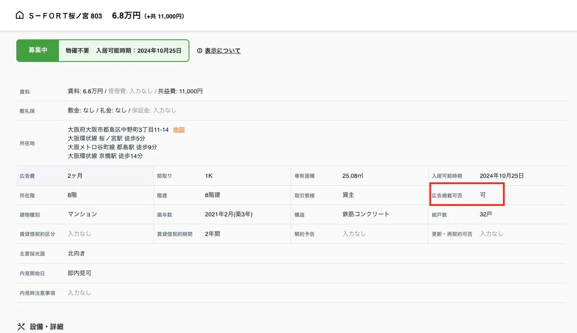
Task: Click the 2年間 contract period value
Action: pyautogui.click(x=213, y=233)
